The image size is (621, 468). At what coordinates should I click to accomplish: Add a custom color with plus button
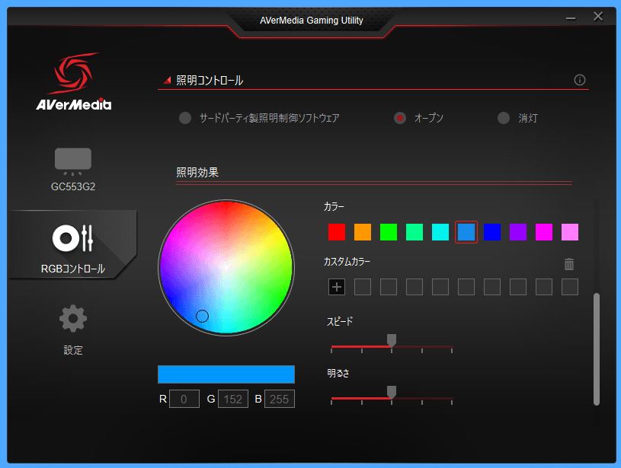[337, 287]
